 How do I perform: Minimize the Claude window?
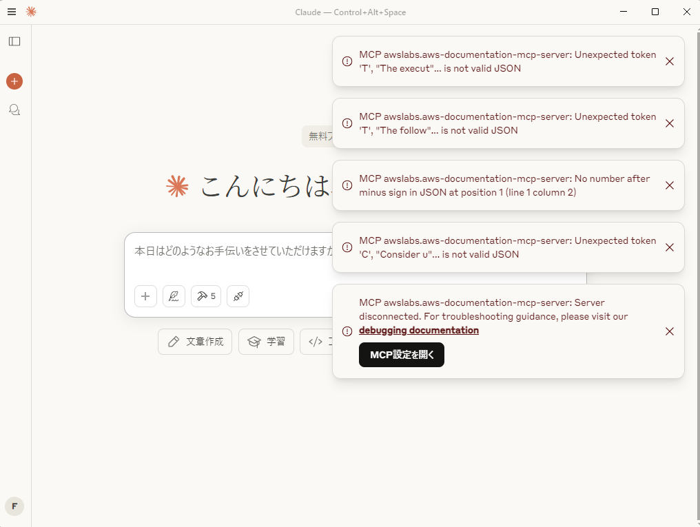pos(624,12)
